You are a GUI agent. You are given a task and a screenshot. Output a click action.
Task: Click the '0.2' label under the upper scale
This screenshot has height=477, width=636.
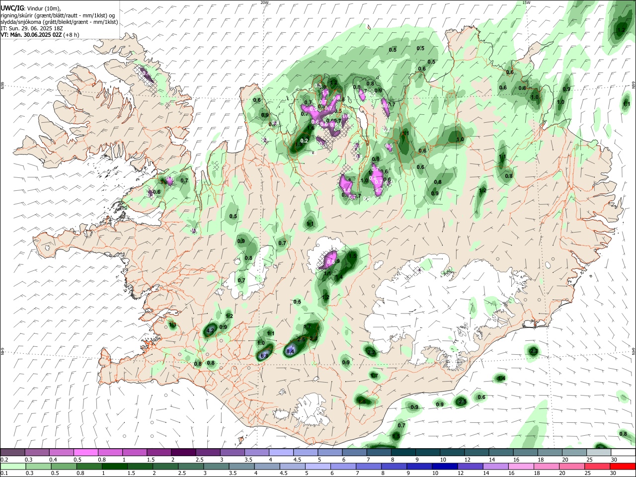pos(4,460)
